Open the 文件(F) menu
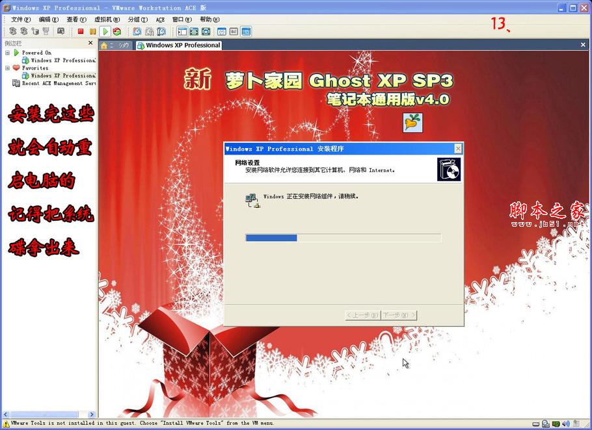This screenshot has height=430, width=592. 21,19
